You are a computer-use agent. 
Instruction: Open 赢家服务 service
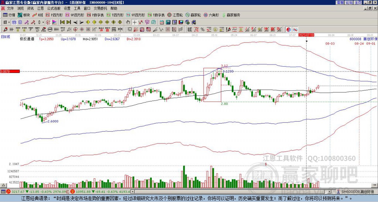231,15
